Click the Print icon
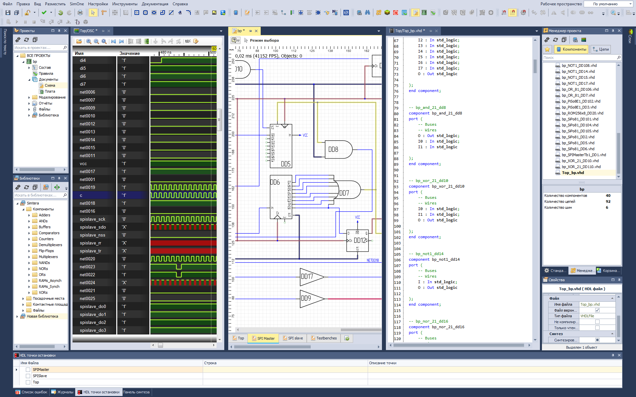The image size is (636, 397). click(80, 13)
